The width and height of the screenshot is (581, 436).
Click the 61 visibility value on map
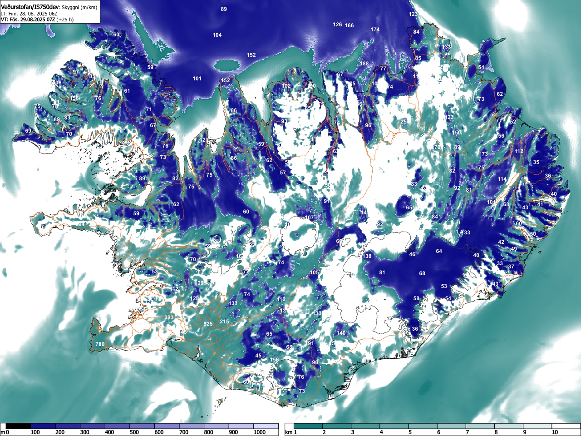pos(127,91)
